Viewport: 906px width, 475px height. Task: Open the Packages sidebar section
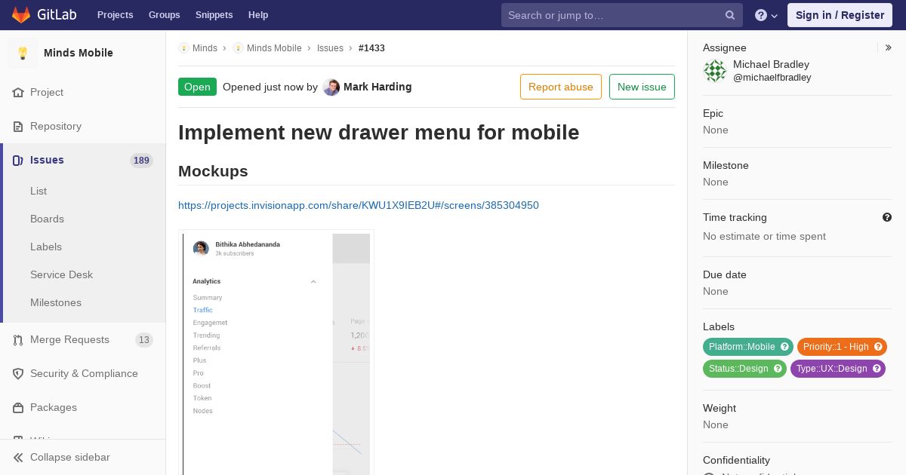[x=53, y=407]
